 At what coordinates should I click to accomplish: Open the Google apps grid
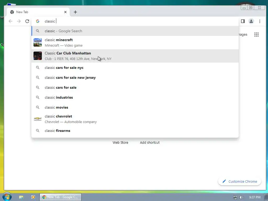coord(256,35)
